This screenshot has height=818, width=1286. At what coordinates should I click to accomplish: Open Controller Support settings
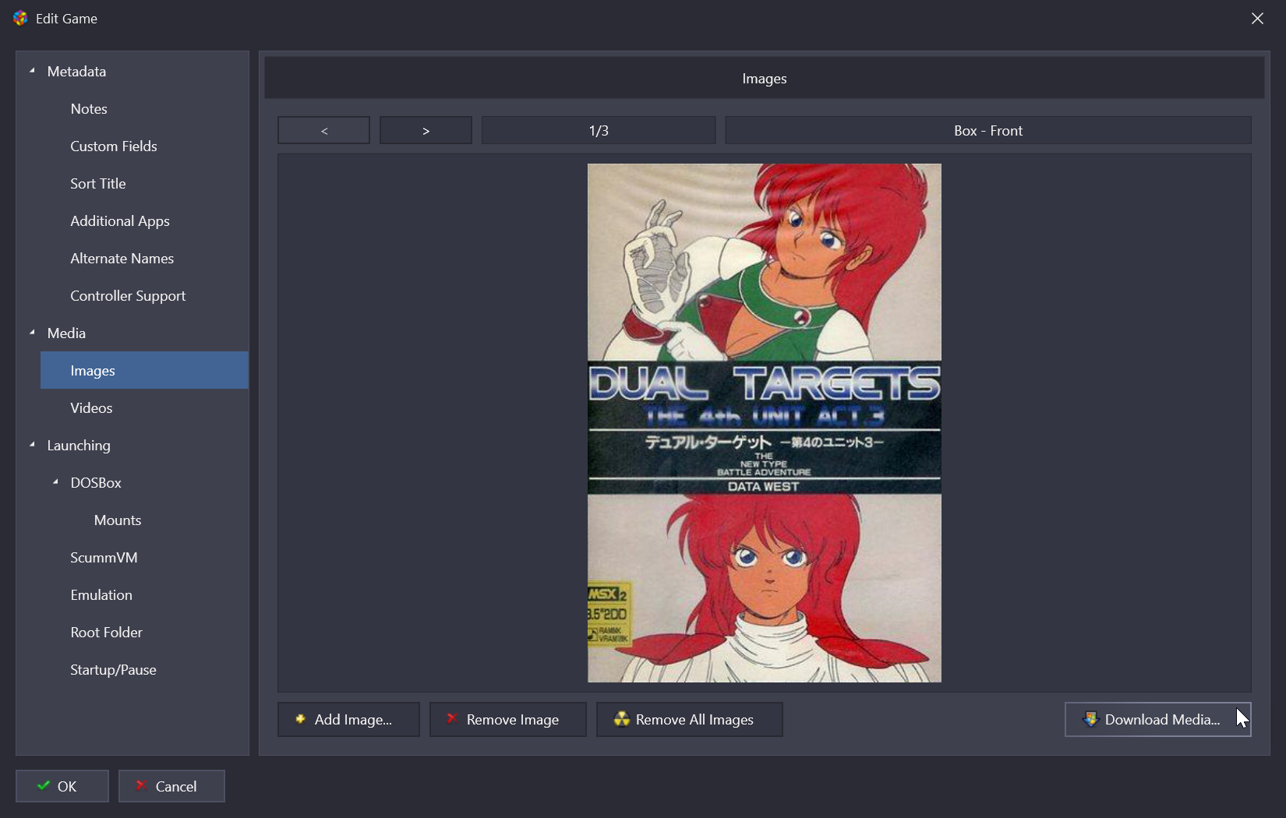coord(128,296)
